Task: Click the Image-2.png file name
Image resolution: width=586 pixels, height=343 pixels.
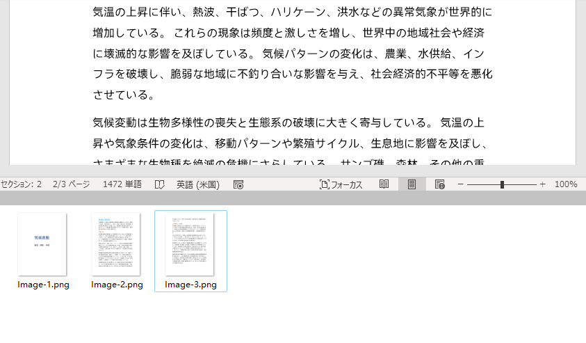Action: pyautogui.click(x=117, y=285)
